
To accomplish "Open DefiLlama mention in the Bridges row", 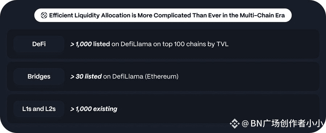I will 128,76.
